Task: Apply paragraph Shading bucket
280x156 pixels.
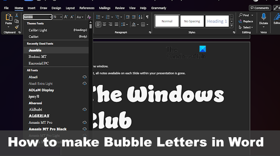Action: [134, 24]
